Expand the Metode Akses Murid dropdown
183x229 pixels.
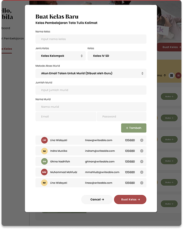click(91, 73)
